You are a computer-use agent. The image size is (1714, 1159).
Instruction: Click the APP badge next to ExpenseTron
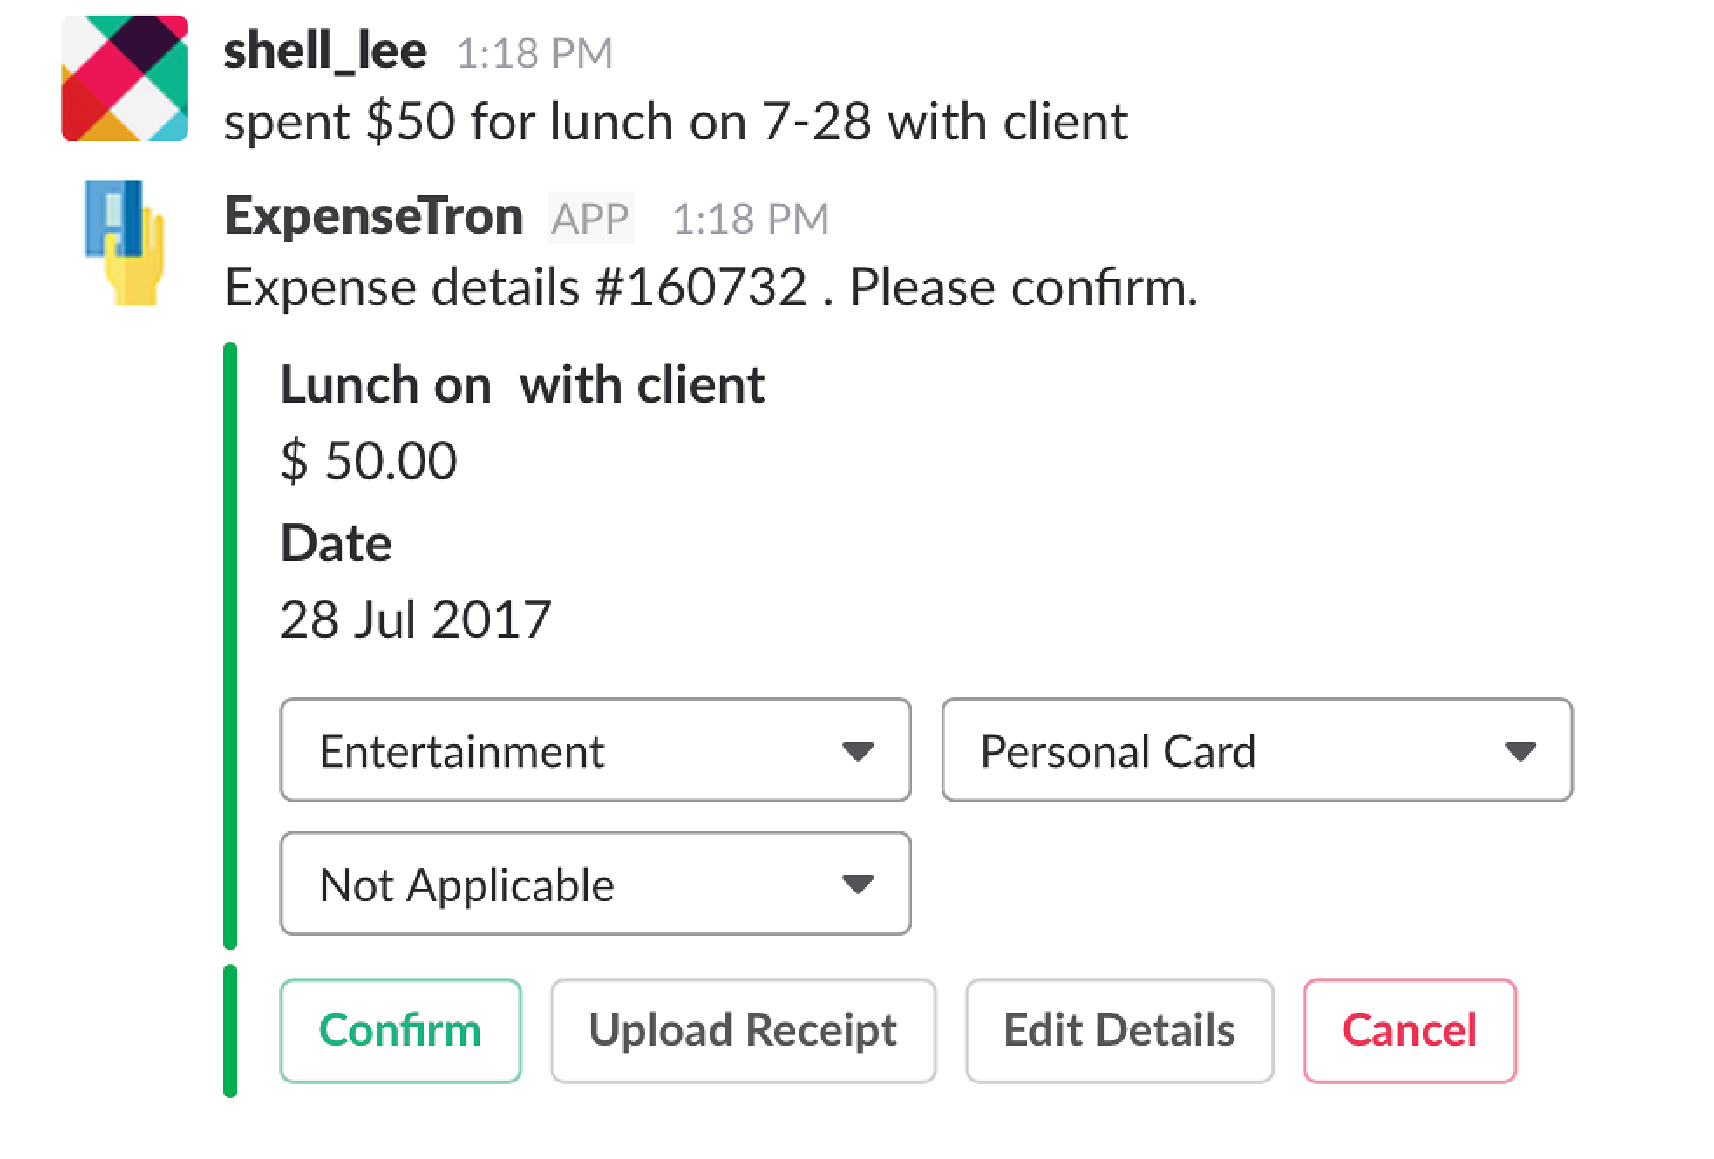pyautogui.click(x=590, y=218)
